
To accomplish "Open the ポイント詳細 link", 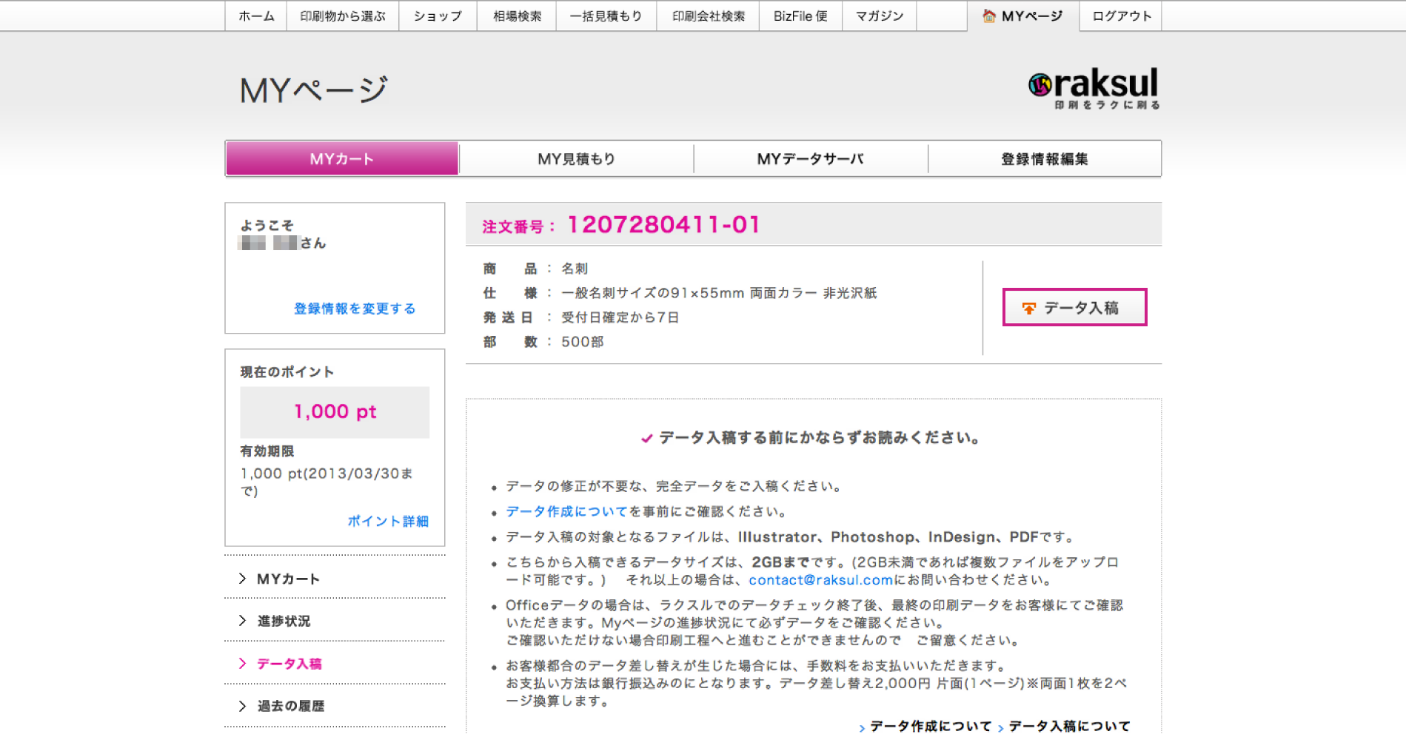I will click(x=388, y=521).
